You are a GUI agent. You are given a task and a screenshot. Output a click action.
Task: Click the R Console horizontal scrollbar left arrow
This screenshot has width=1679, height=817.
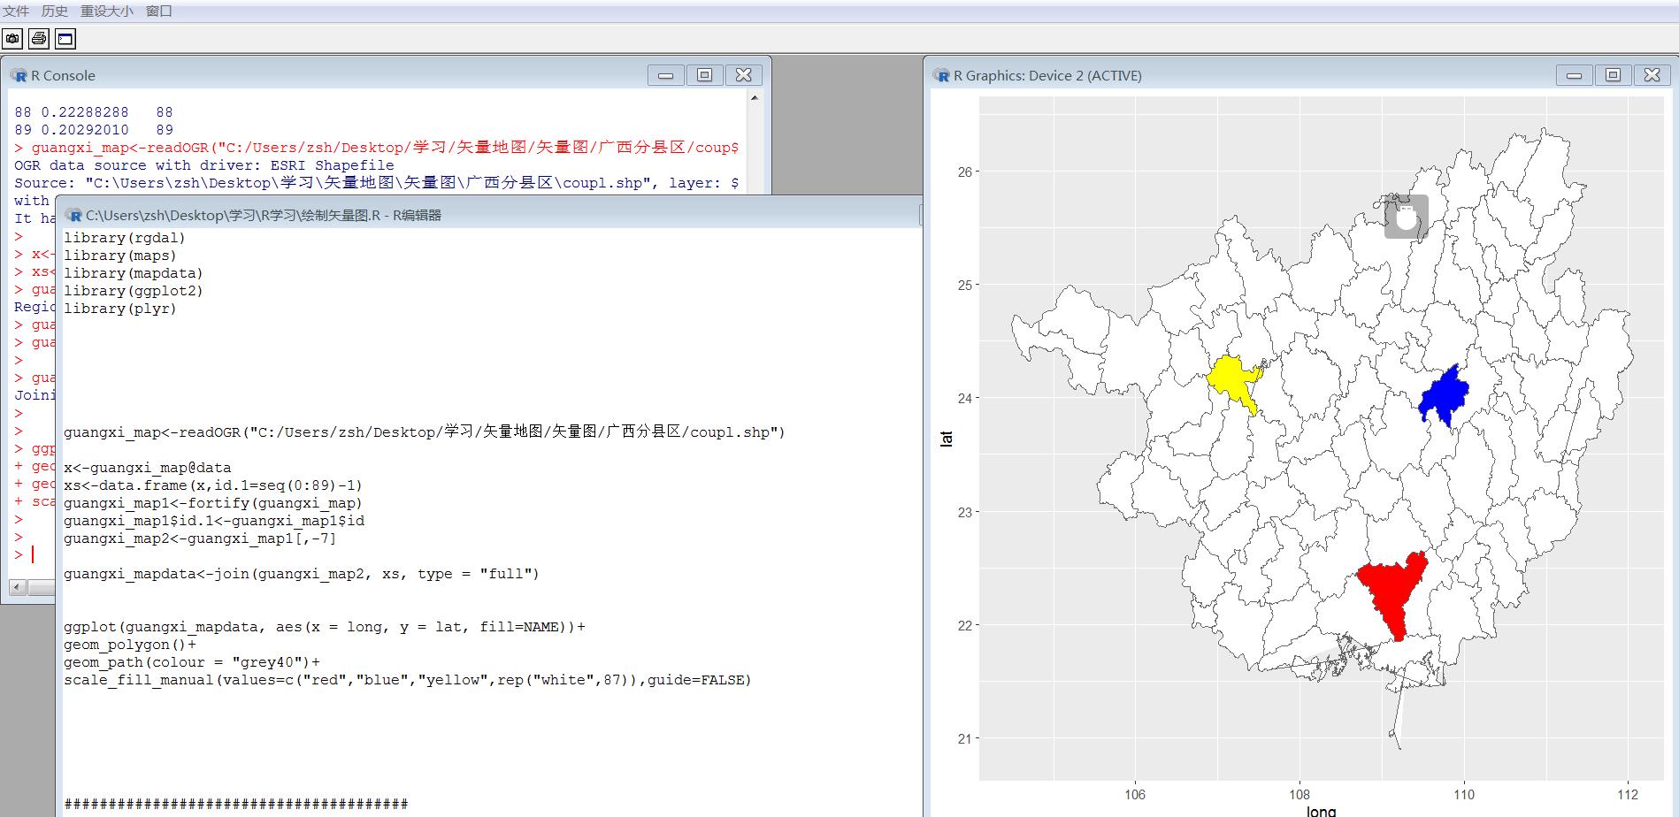coord(17,587)
